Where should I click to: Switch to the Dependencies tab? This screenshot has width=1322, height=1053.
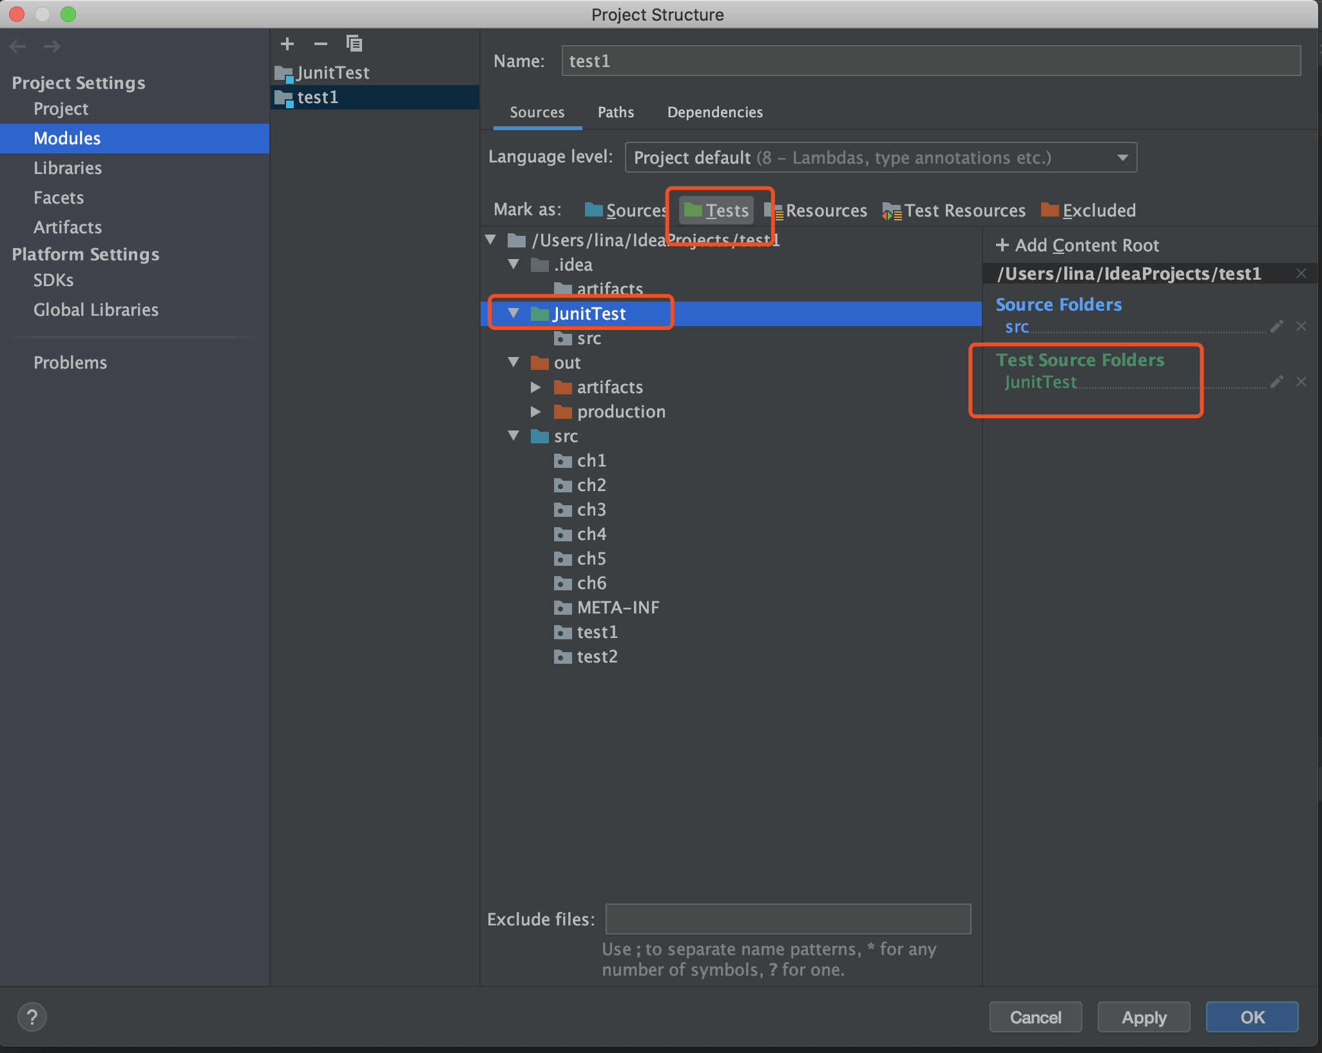click(x=714, y=112)
